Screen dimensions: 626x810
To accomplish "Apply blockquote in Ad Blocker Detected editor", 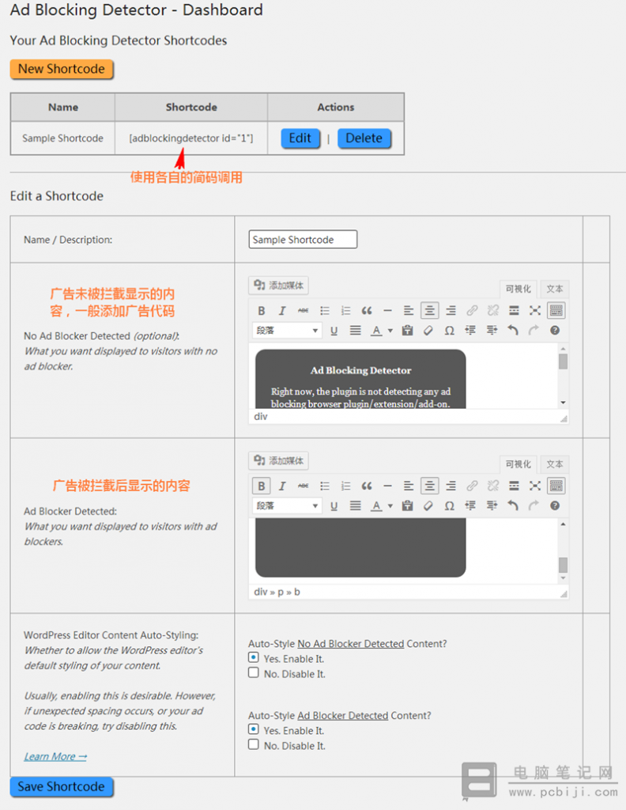I will (367, 486).
